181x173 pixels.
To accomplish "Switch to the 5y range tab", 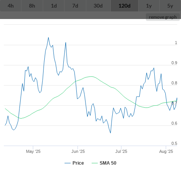I will coord(170,6).
